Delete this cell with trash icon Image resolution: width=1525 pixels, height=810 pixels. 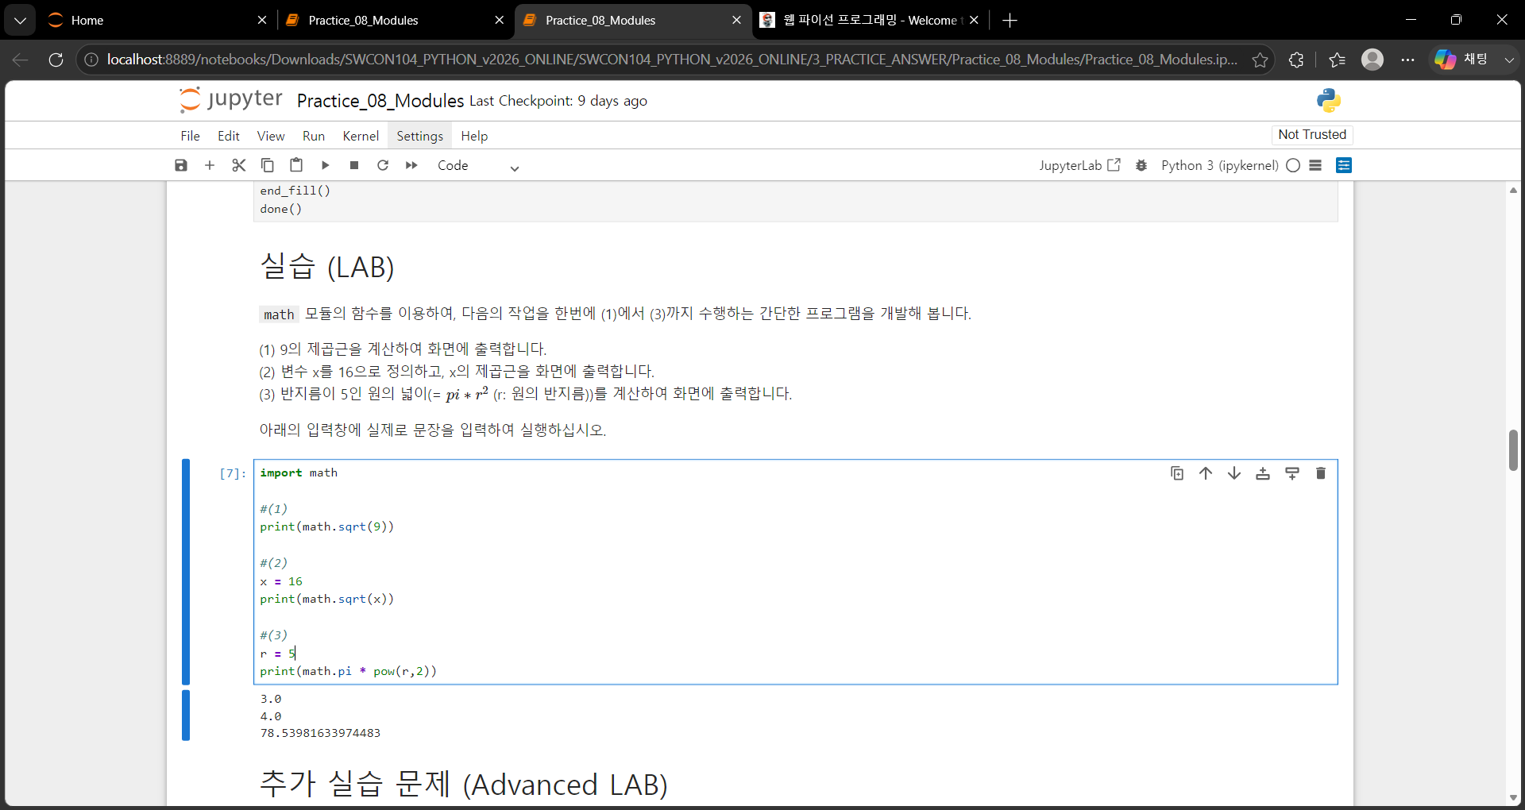[x=1321, y=473]
